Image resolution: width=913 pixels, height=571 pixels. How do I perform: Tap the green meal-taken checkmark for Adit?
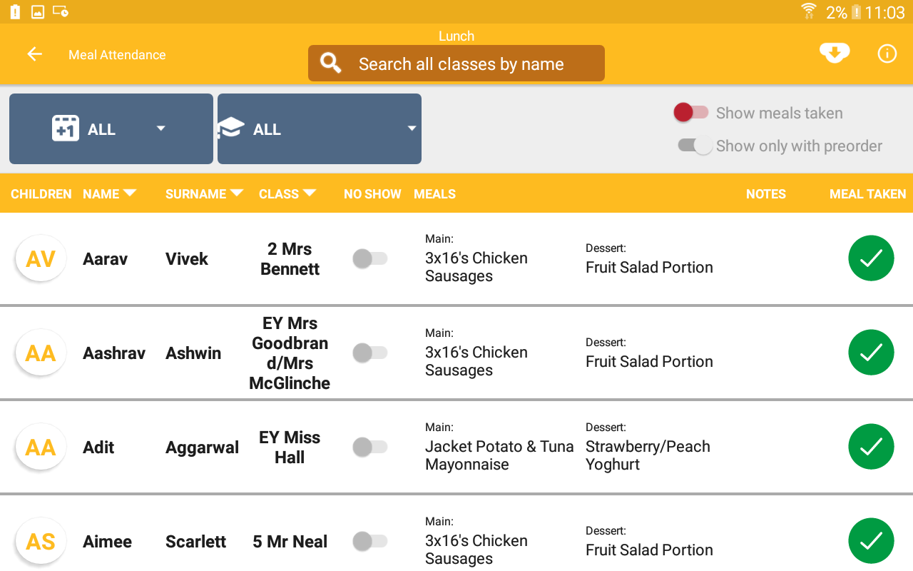[871, 447]
